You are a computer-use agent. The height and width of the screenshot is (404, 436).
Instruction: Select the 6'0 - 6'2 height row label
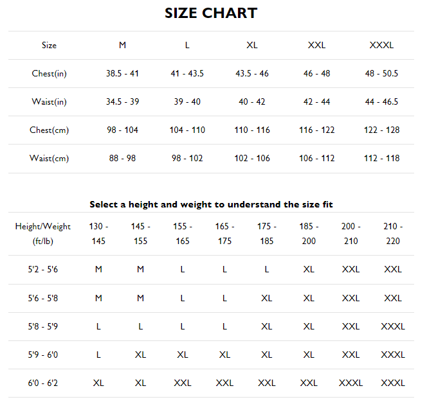tap(43, 383)
